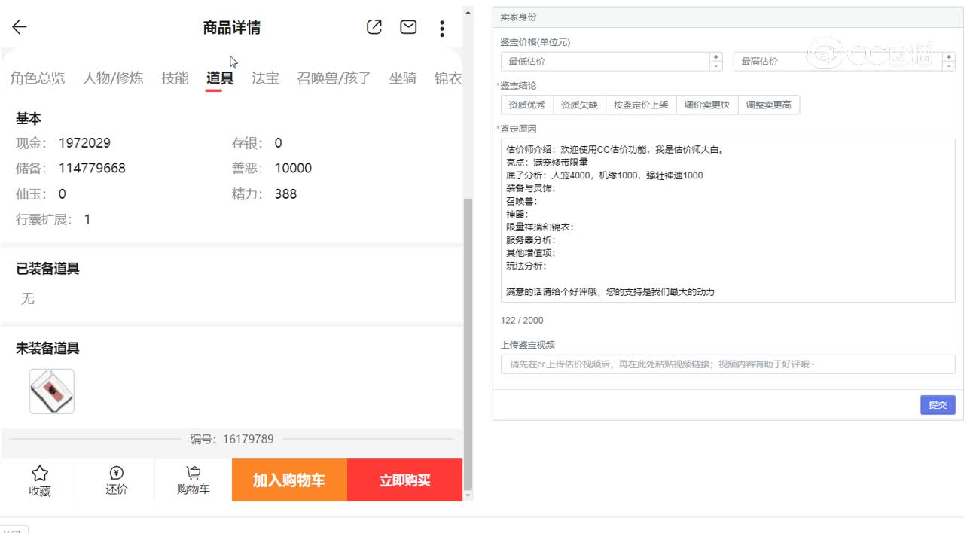
Task: Switch to the 召唤兽/孩子 tab
Action: click(334, 78)
